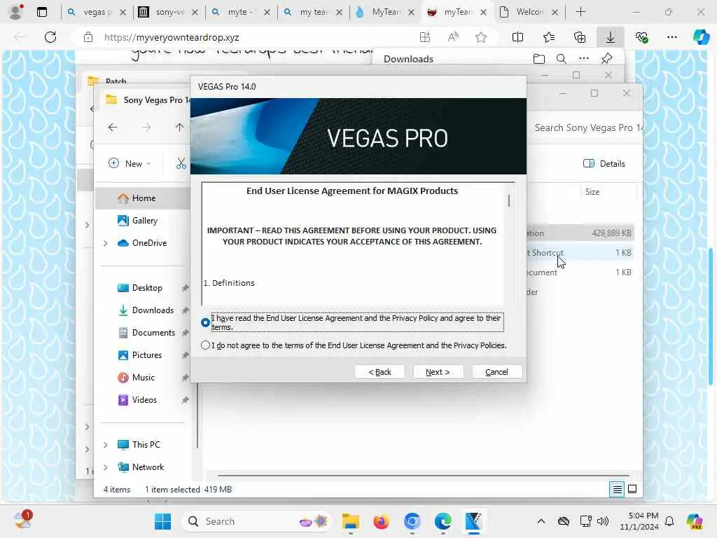Open Music quick access folder

coord(143,378)
